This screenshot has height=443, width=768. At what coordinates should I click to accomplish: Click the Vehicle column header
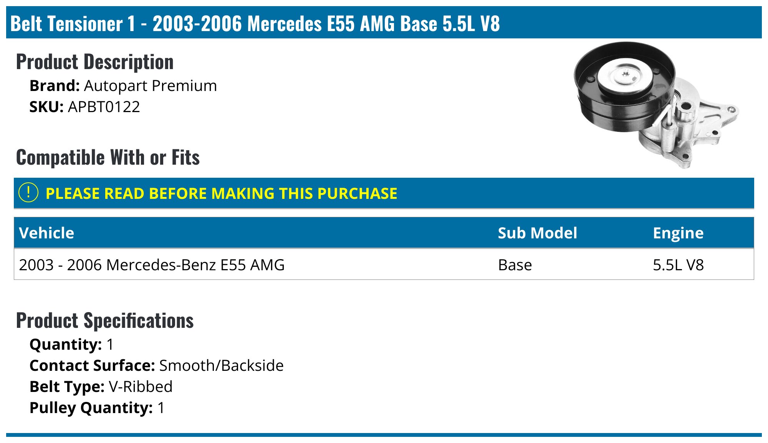(x=46, y=233)
